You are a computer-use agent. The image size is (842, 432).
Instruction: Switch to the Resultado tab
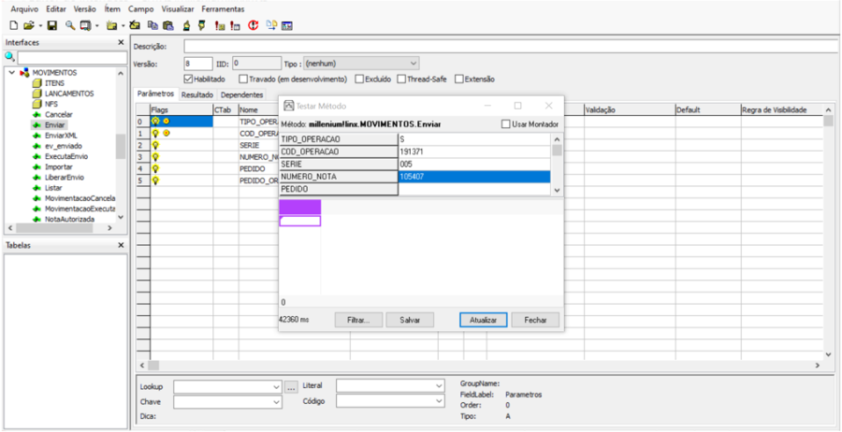click(x=198, y=95)
